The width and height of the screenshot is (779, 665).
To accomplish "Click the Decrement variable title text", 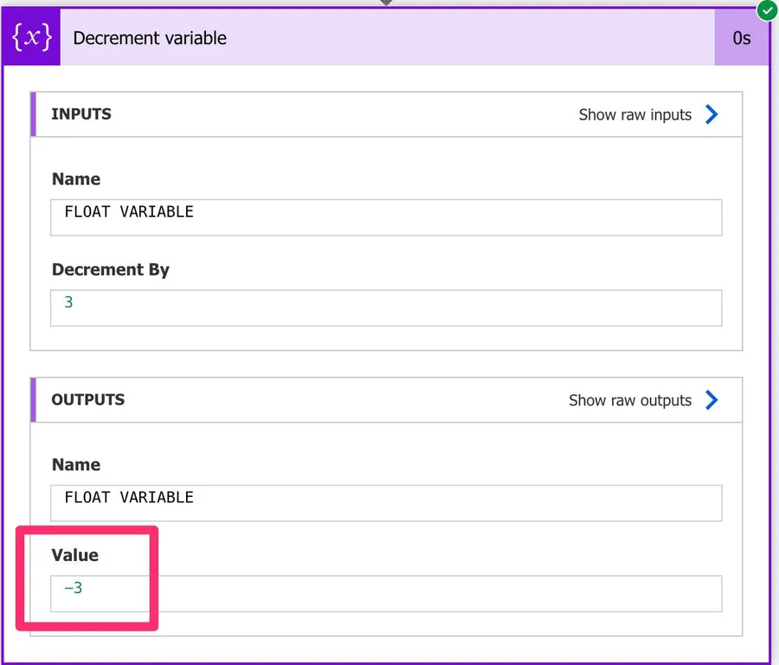I will pos(150,38).
